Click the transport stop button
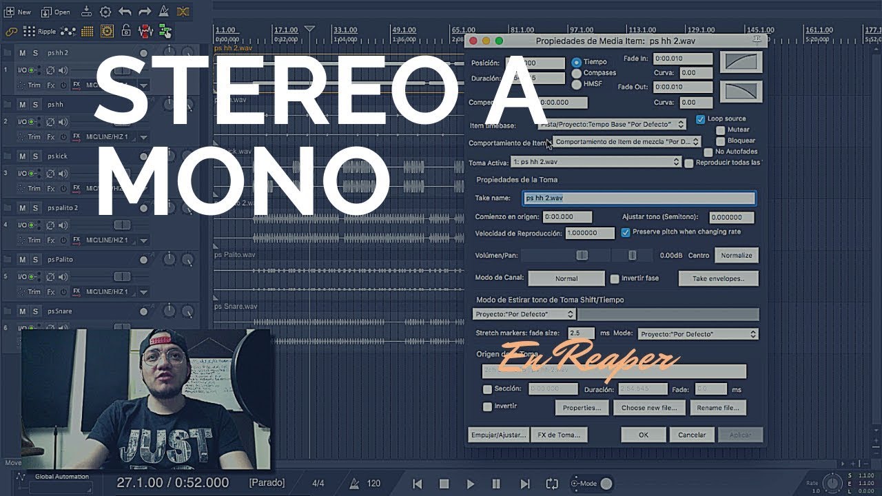Screen dimensions: 882x496 tap(444, 484)
